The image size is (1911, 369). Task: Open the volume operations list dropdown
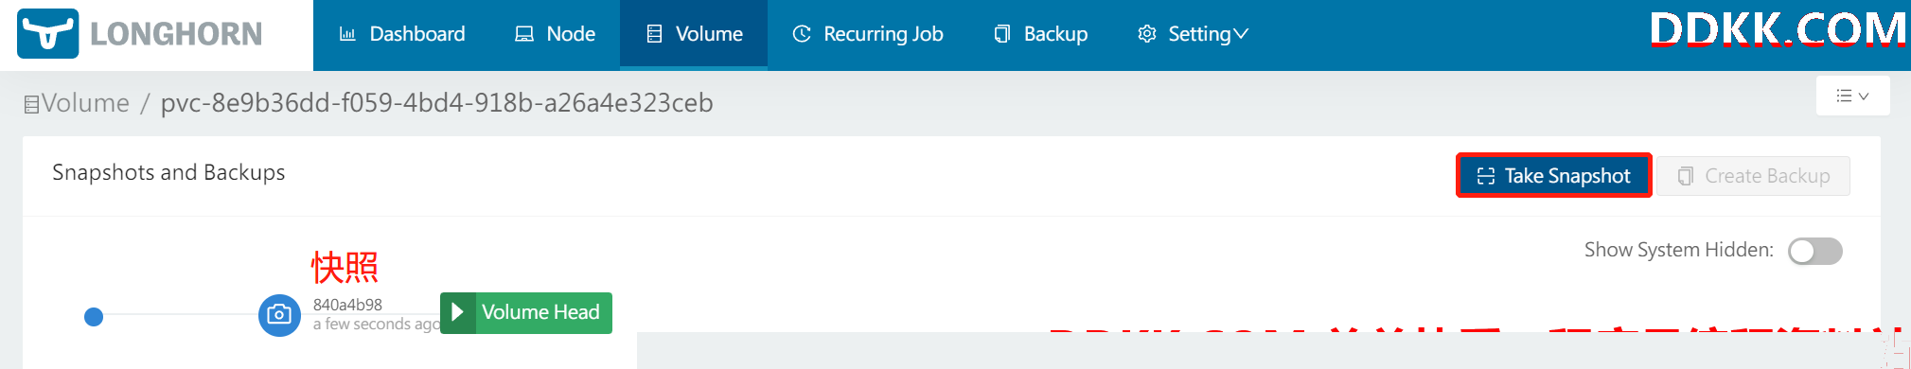coord(1852,96)
